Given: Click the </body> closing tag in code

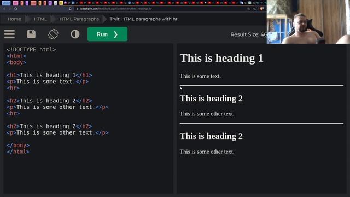Looking at the screenshot, I should click(18, 146).
